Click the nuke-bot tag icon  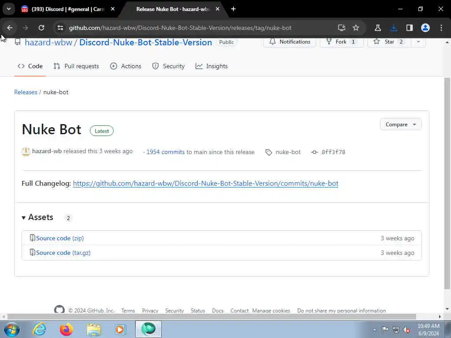269,152
